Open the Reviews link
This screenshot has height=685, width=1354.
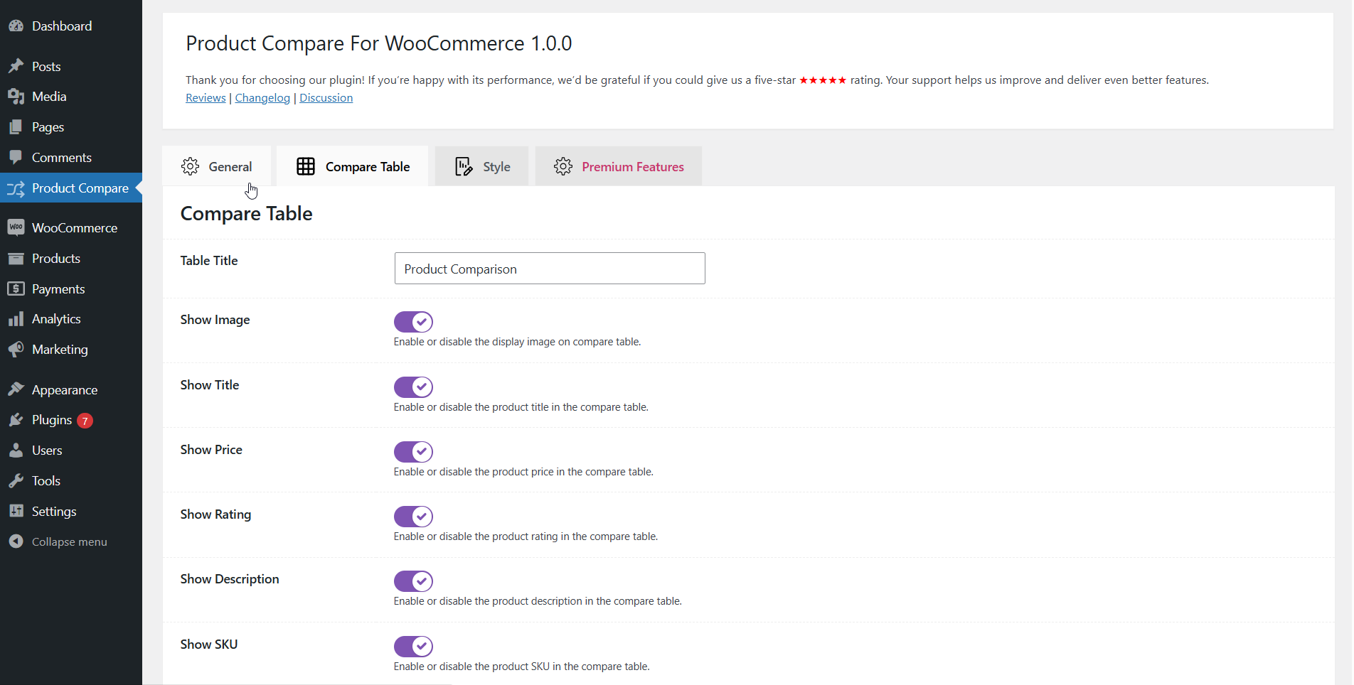206,98
